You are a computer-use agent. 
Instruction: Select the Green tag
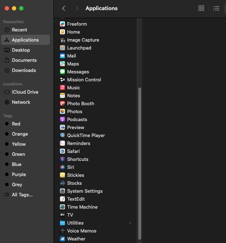pyautogui.click(x=25, y=154)
